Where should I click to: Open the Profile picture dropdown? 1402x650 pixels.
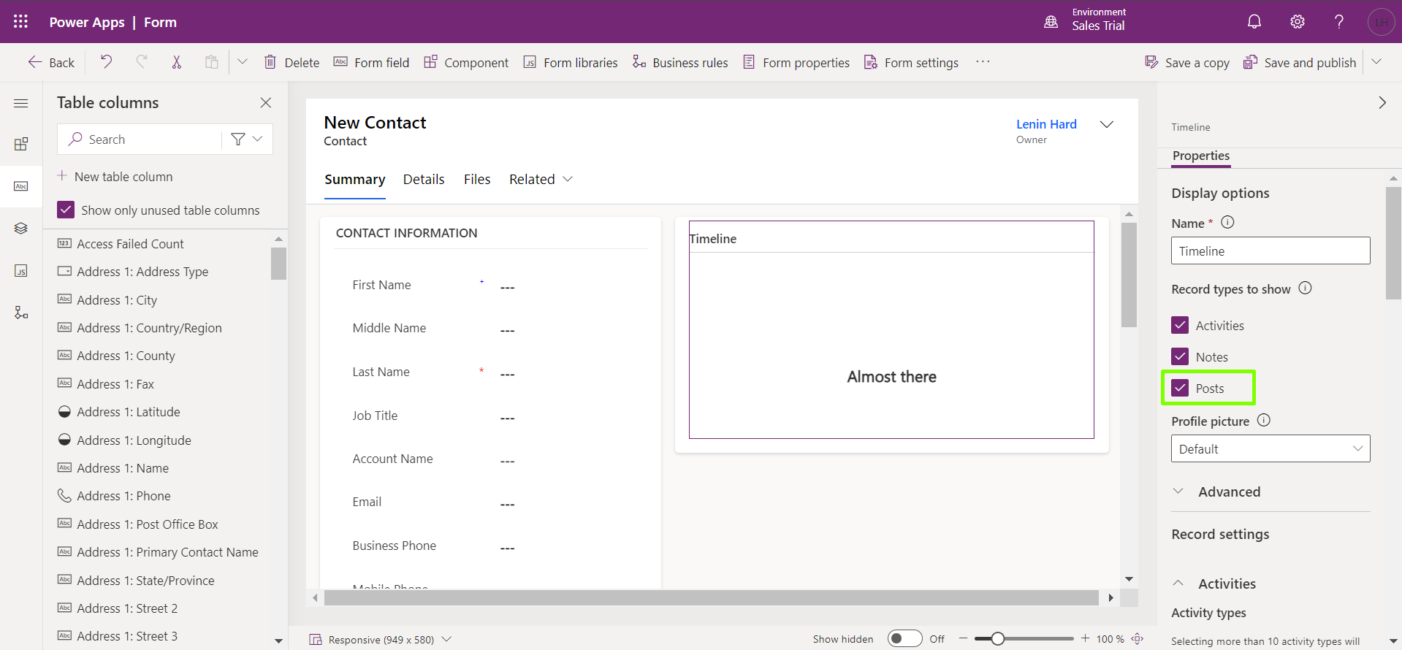tap(1270, 449)
